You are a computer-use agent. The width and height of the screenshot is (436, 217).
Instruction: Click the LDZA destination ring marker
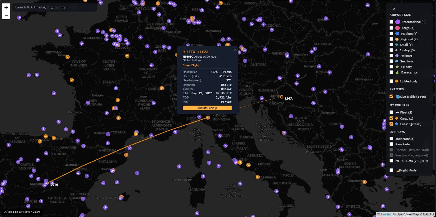pyautogui.click(x=282, y=97)
